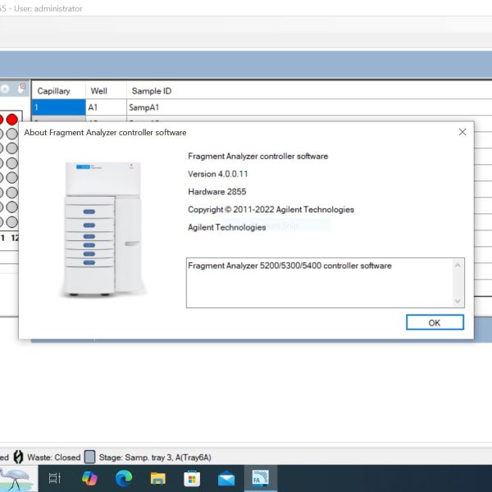
Task: Click the Fragment Analyzer FA taskbar icon
Action: (x=261, y=478)
